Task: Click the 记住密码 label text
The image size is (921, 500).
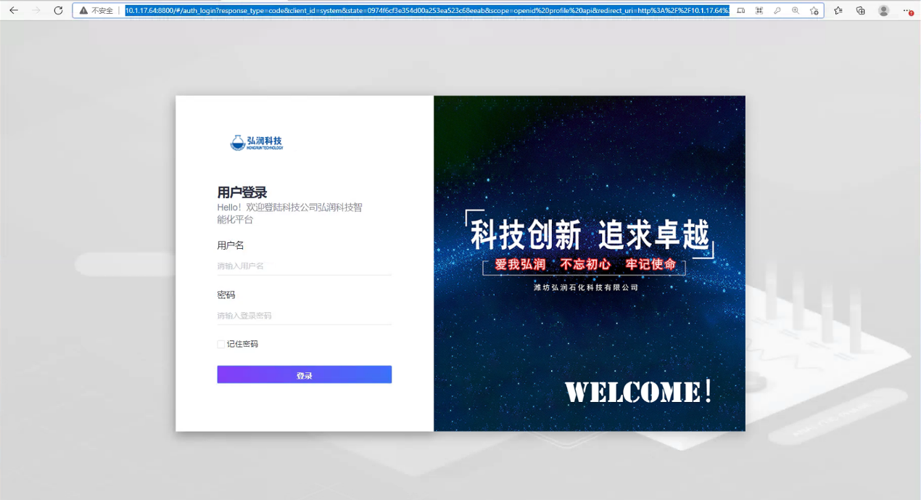Action: [242, 344]
